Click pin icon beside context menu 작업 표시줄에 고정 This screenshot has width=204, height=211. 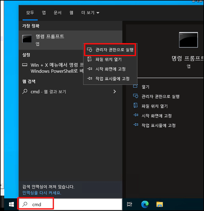click(89, 78)
